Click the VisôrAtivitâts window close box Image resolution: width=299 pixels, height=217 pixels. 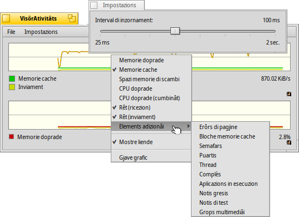pyautogui.click(x=6, y=18)
